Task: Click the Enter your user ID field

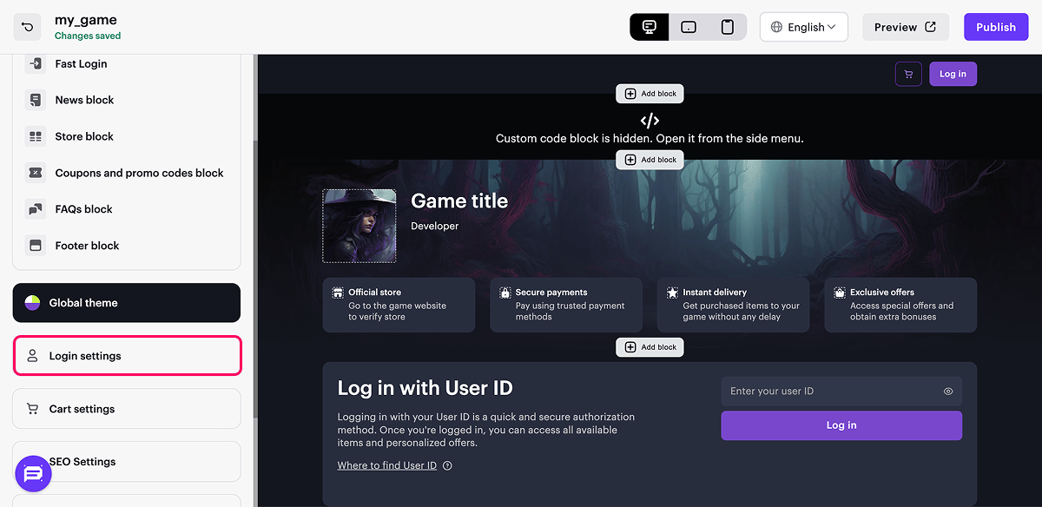Action: pos(829,392)
